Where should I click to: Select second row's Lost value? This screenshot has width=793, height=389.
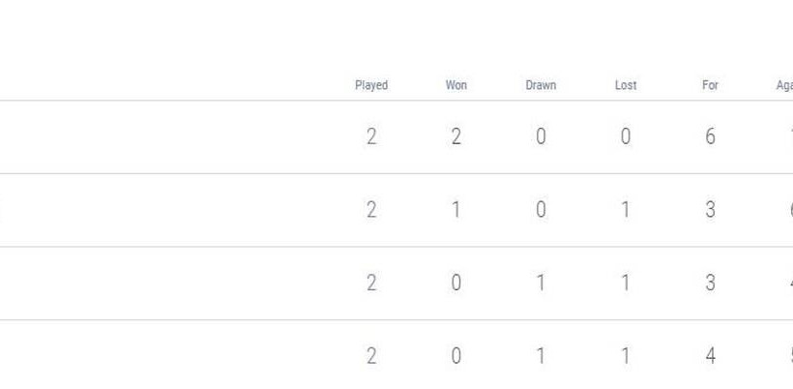(626, 210)
